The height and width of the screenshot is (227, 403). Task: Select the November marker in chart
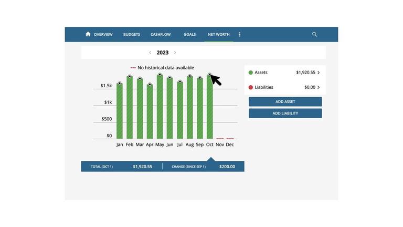tap(220, 138)
